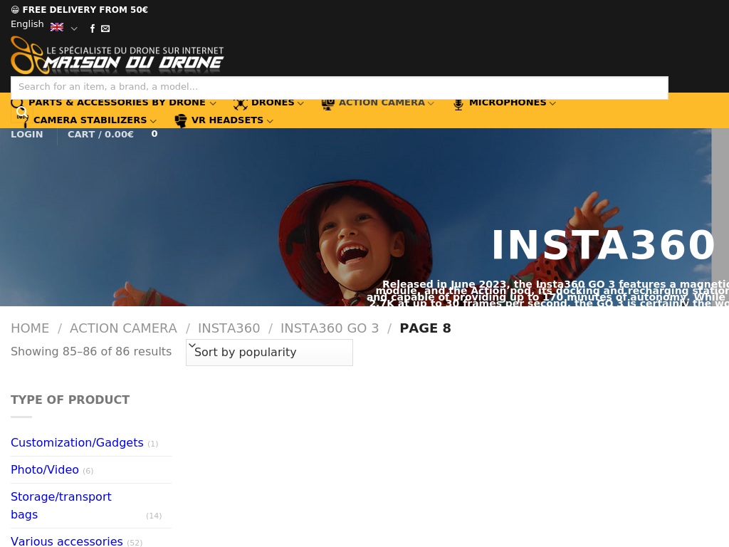Click the TYPE OF PRODUCT heading
Viewport: 729px width, 547px height.
70,400
